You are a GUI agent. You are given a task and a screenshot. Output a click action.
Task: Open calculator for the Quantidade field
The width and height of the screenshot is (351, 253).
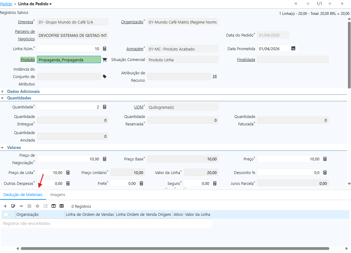(105, 107)
